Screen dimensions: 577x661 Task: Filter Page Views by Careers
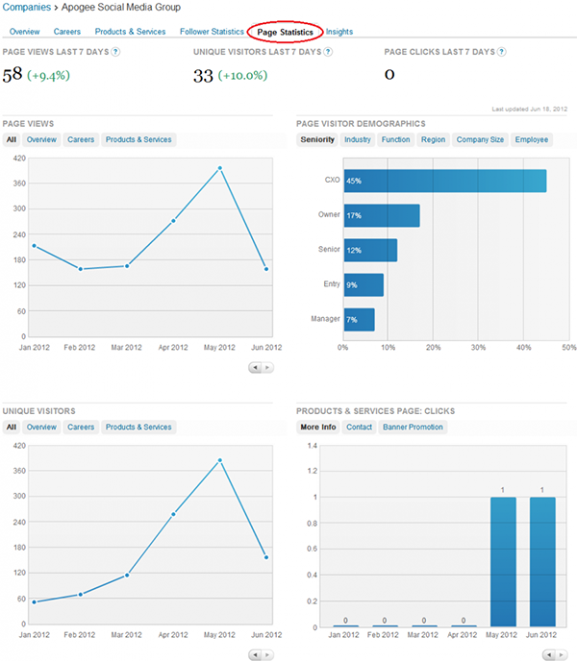pyautogui.click(x=81, y=139)
